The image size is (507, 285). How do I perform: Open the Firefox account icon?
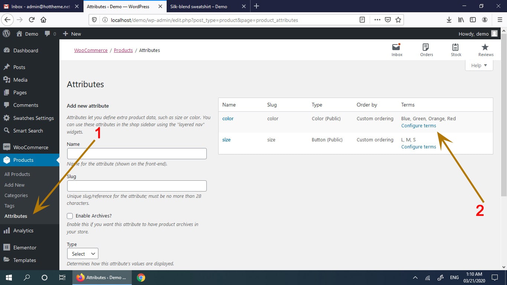(x=485, y=20)
